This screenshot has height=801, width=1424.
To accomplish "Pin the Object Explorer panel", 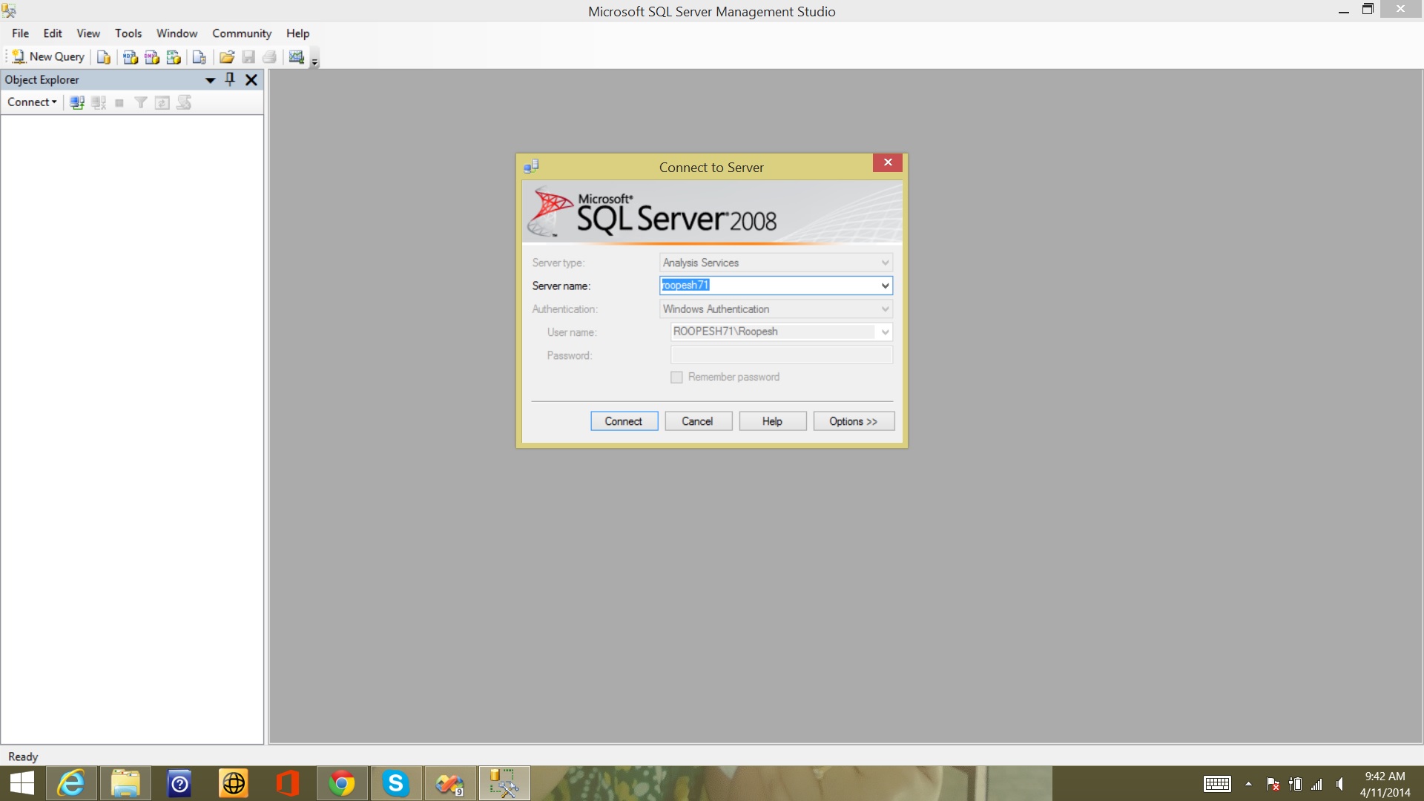I will (230, 79).
